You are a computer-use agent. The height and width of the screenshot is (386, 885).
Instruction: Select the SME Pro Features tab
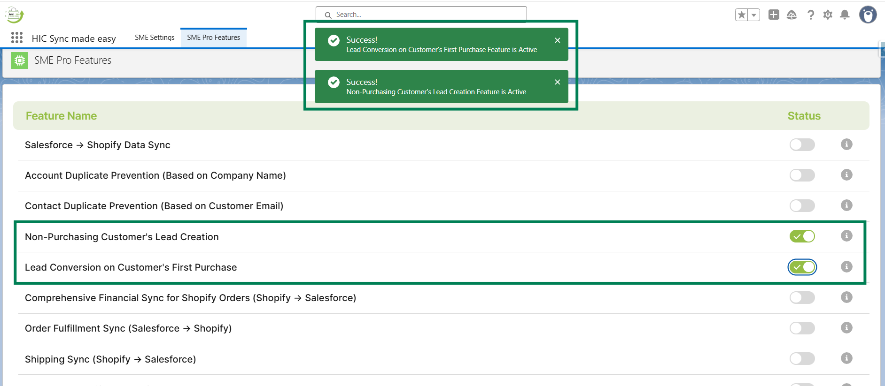(x=213, y=38)
